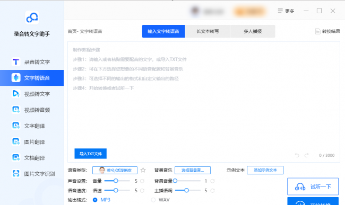
Task: Click the undo arrow icon
Action: [297, 155]
